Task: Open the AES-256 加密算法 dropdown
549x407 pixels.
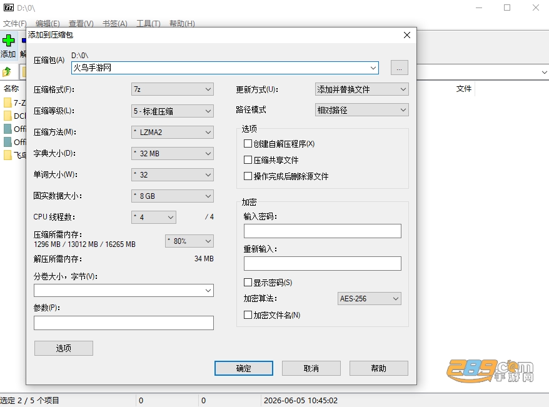Action: 370,298
